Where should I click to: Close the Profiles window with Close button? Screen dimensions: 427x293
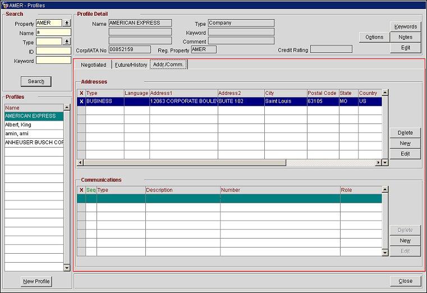(405, 281)
